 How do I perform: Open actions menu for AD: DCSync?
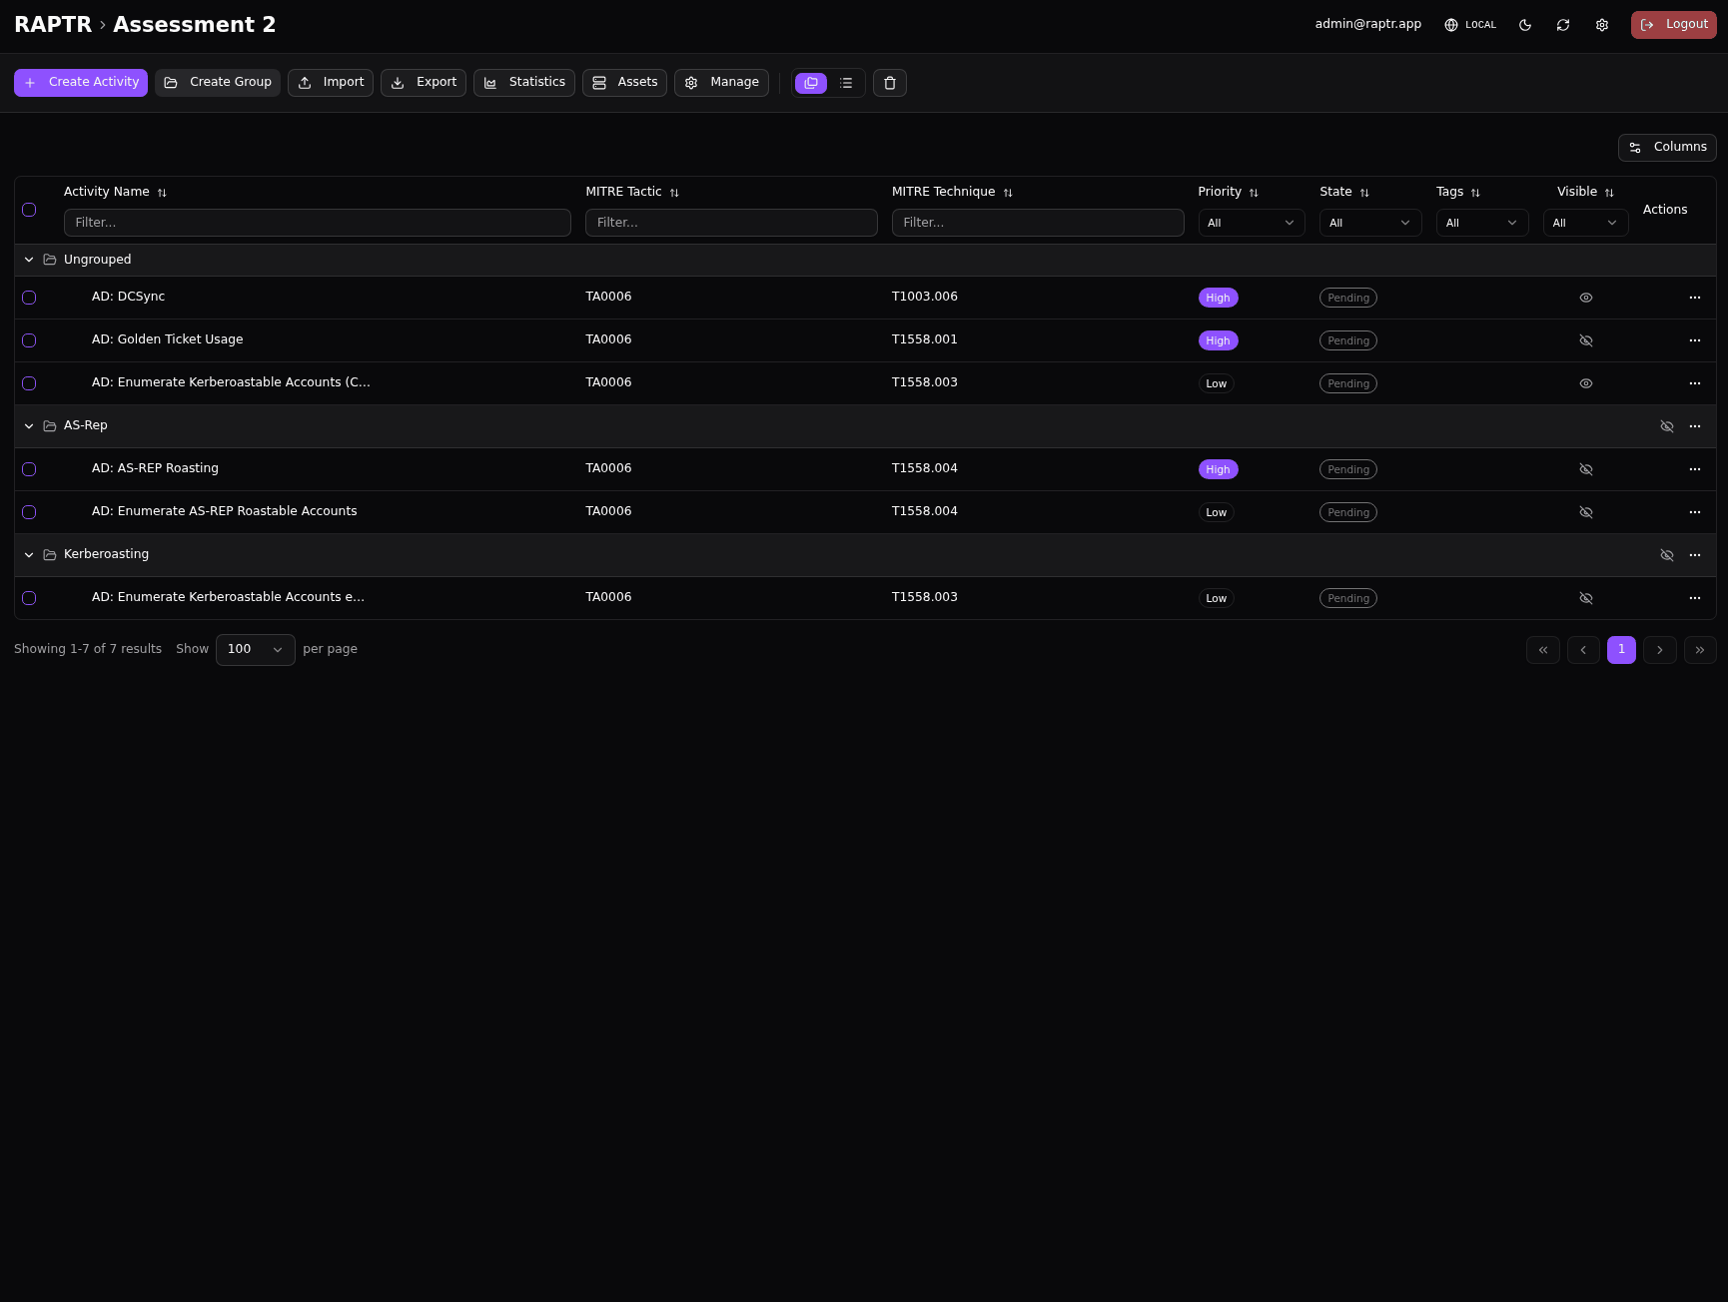1694,298
